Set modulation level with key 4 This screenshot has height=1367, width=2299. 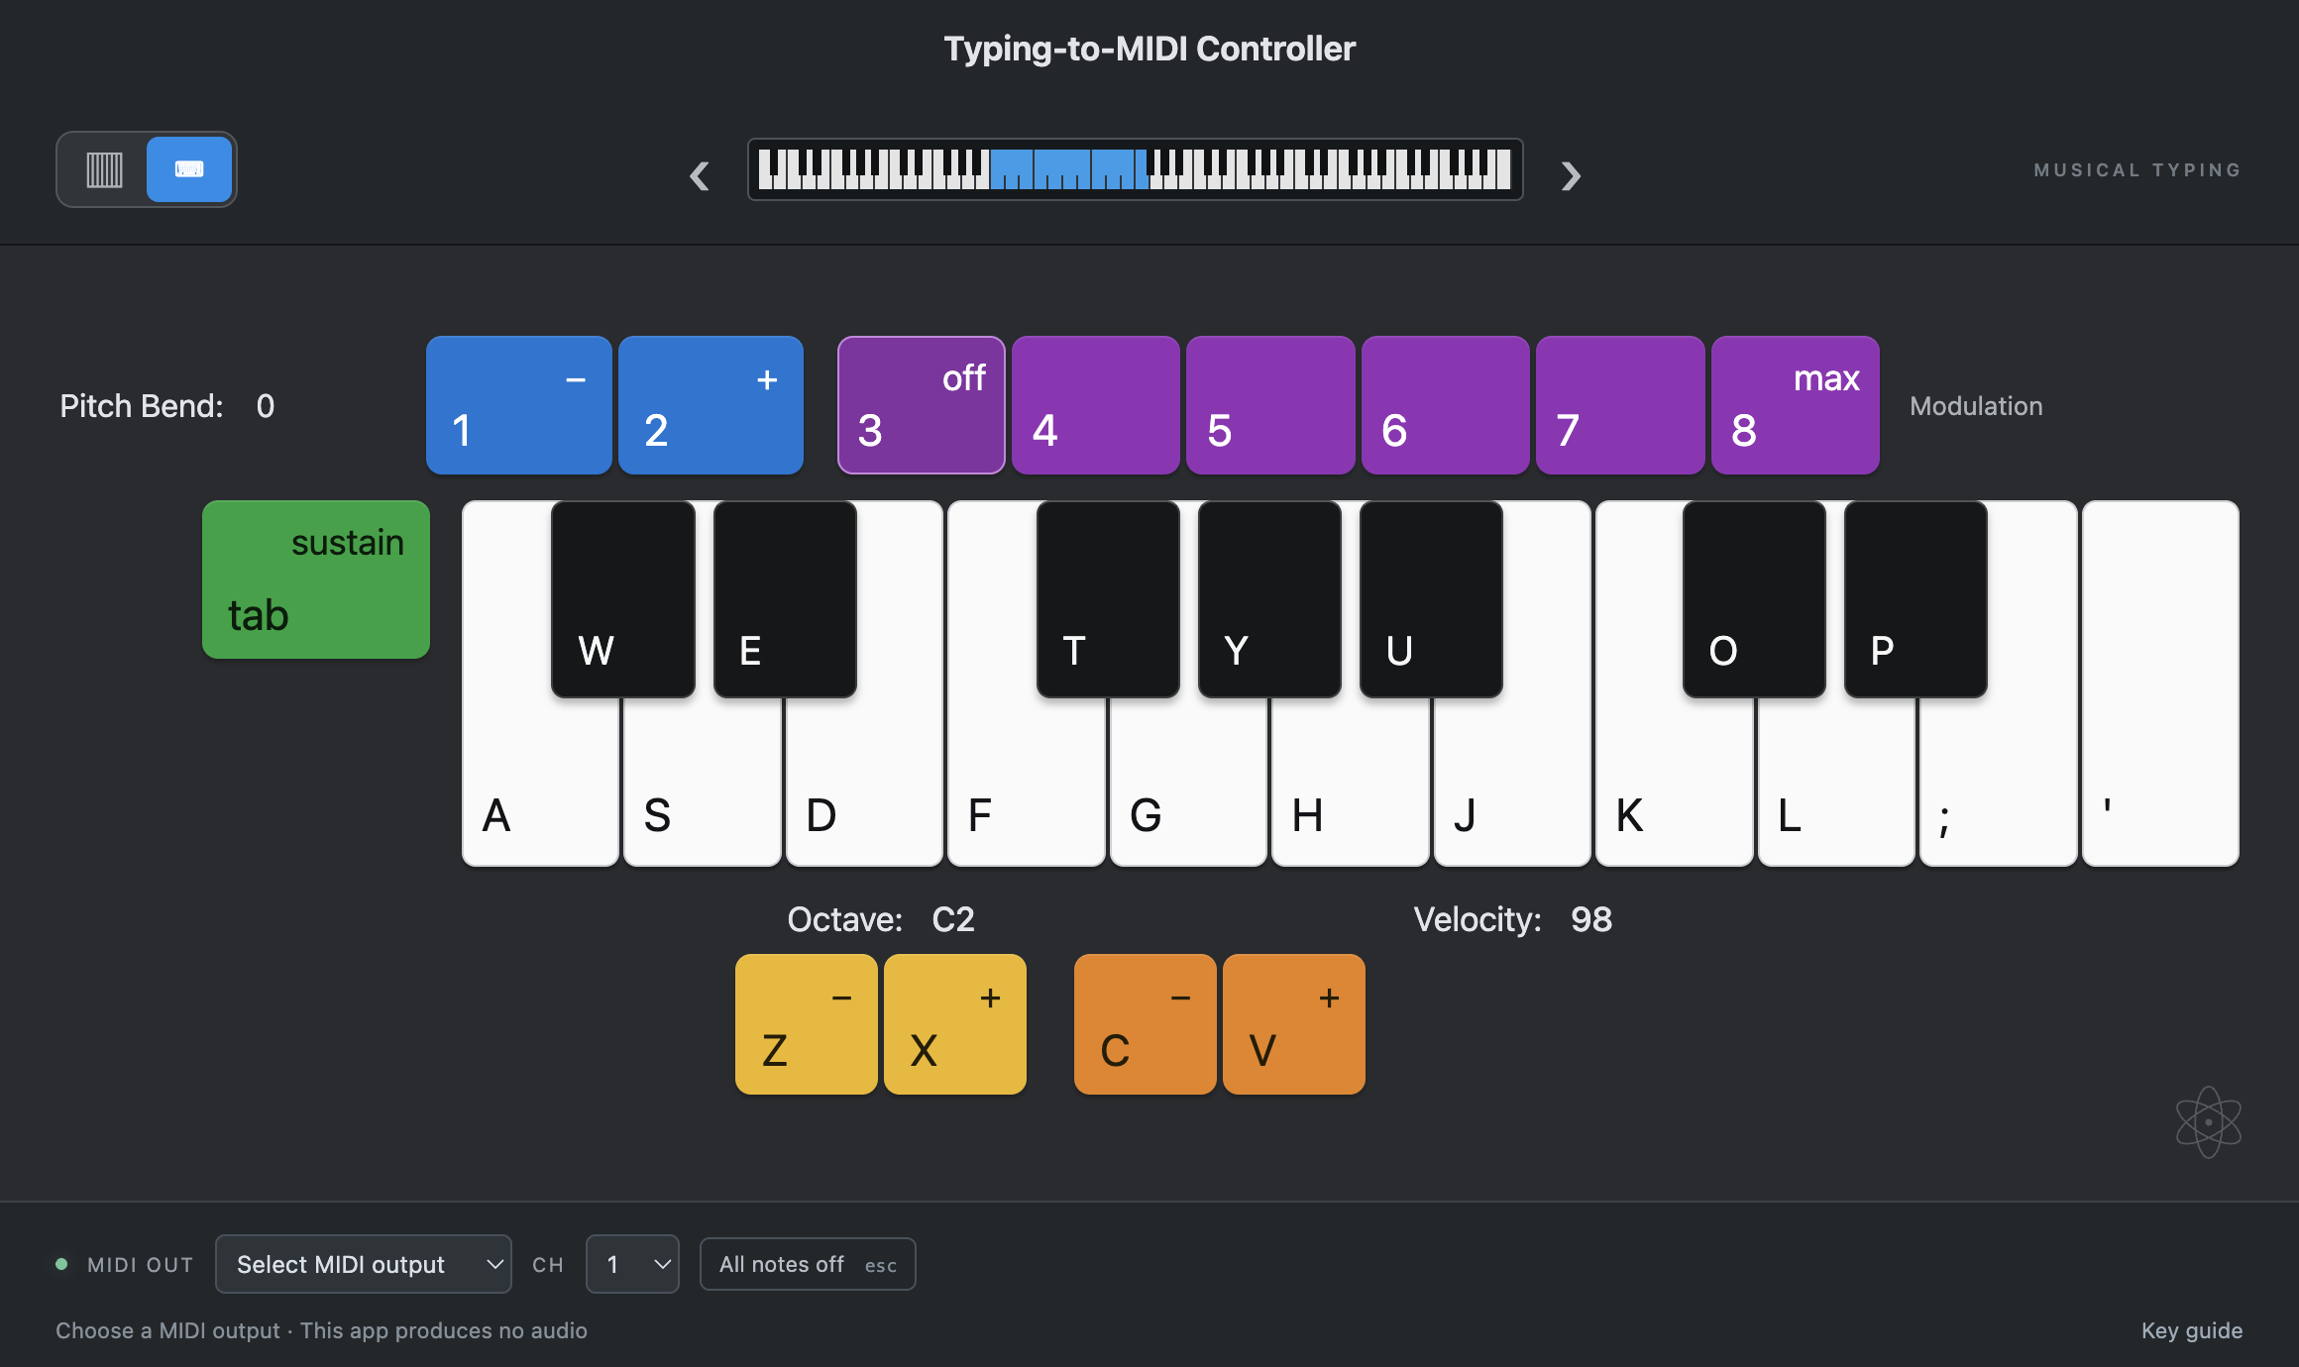[1096, 405]
